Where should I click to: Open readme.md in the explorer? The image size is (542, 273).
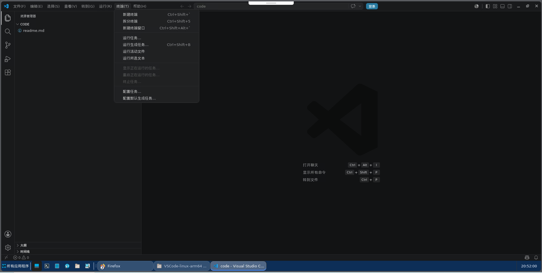[x=79, y=30]
